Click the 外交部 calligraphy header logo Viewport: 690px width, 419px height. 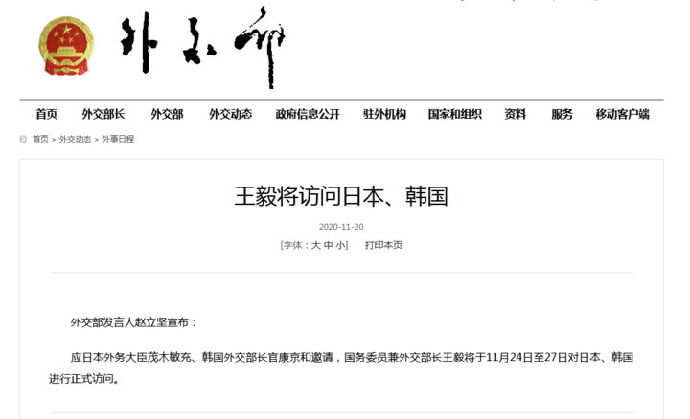coord(203,48)
